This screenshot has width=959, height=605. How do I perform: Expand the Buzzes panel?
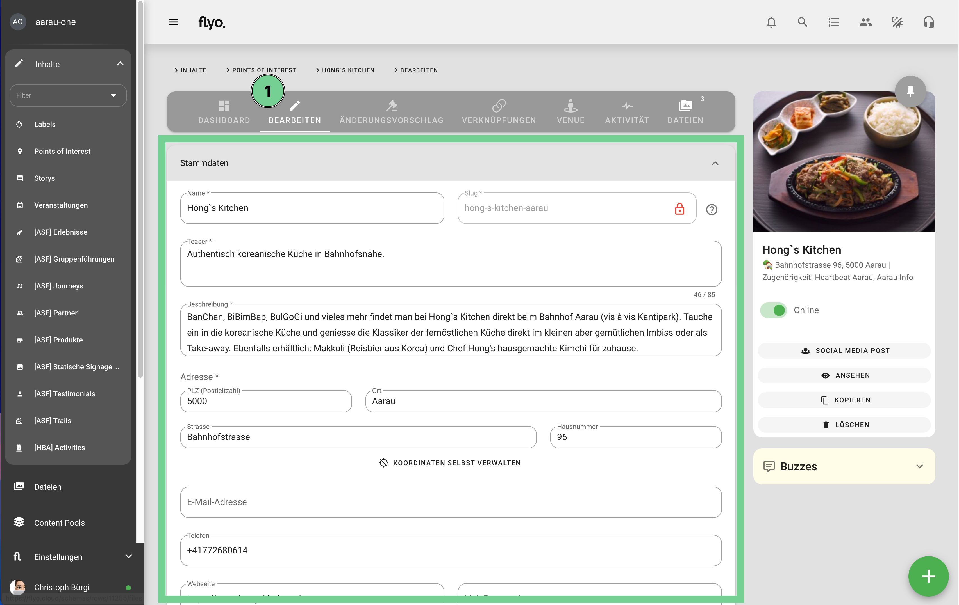[x=919, y=467]
